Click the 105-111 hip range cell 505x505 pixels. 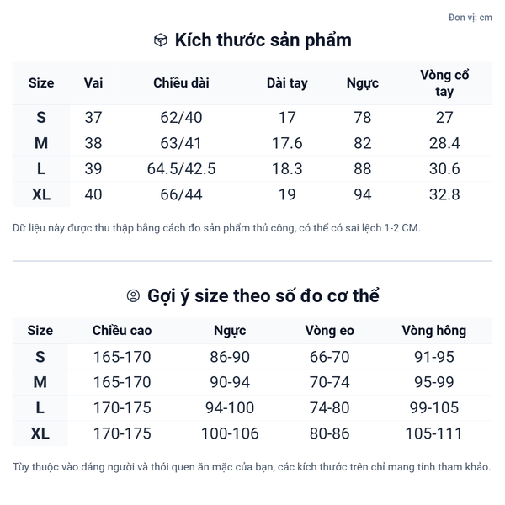point(433,434)
